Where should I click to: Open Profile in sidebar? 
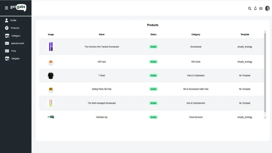13,20
